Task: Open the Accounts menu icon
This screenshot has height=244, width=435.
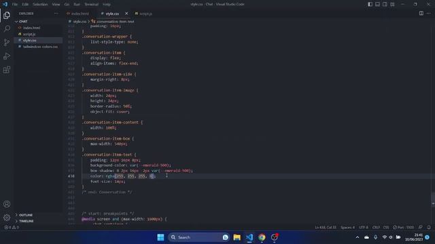Action: click(7, 204)
